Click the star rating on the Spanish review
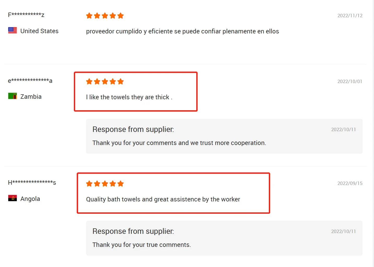The height and width of the screenshot is (267, 374). point(105,16)
